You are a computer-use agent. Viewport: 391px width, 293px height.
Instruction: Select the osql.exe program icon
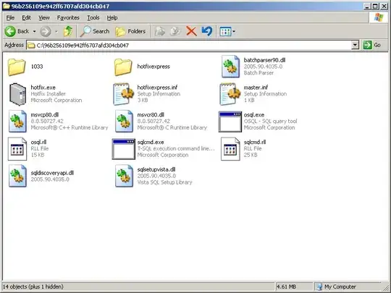click(x=230, y=122)
